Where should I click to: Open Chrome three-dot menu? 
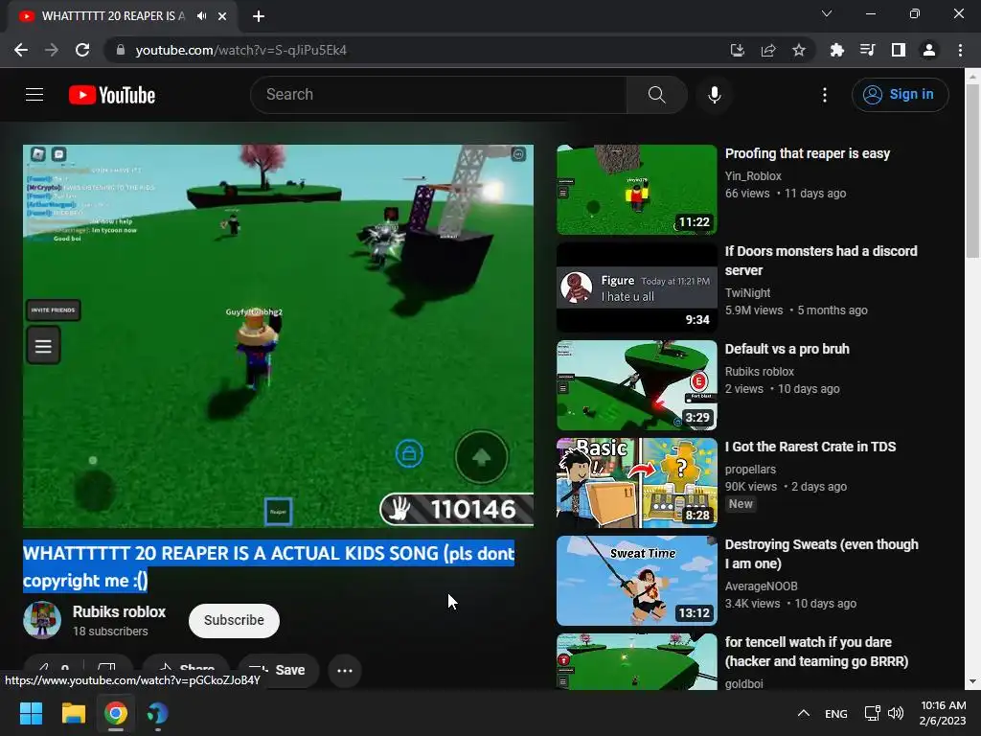[960, 50]
